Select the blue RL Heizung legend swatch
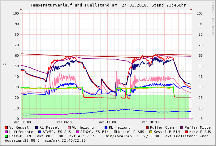 click(x=106, y=127)
